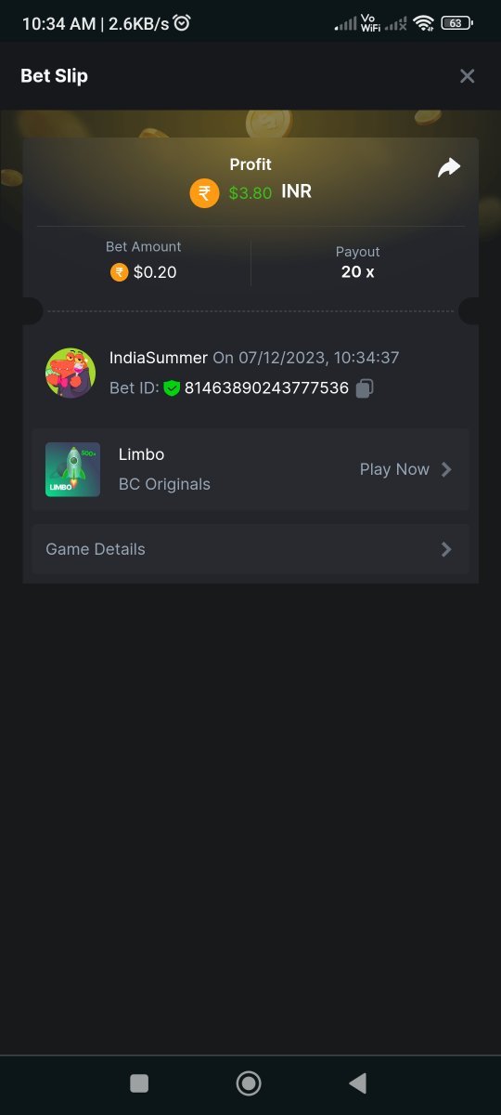Tap the Limbo rocket game thumbnail
The width and height of the screenshot is (501, 1115).
[72, 469]
